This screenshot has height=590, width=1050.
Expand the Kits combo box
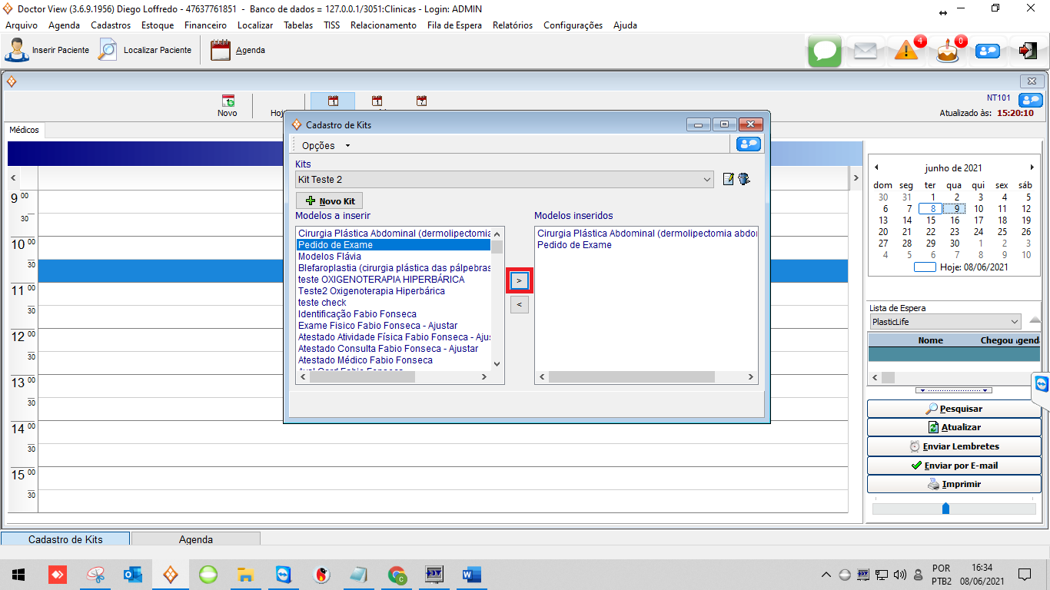pyautogui.click(x=707, y=180)
